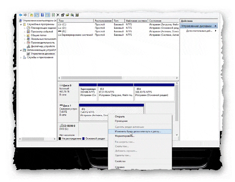The width and height of the screenshot is (235, 182).
Task: Click the last toolbar settings icon
Action: point(77,15)
